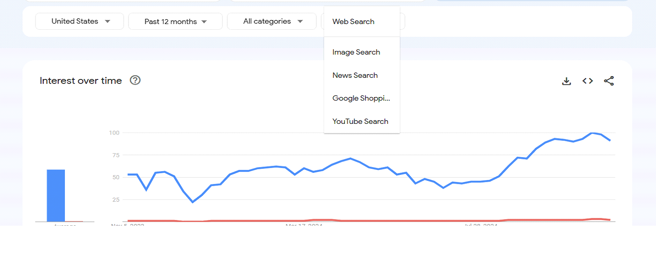Expand the Past 12 months selector

(x=175, y=21)
